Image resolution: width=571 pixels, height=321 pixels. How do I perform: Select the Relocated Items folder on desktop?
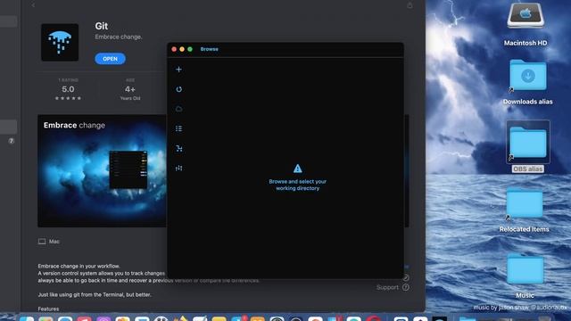pos(524,210)
